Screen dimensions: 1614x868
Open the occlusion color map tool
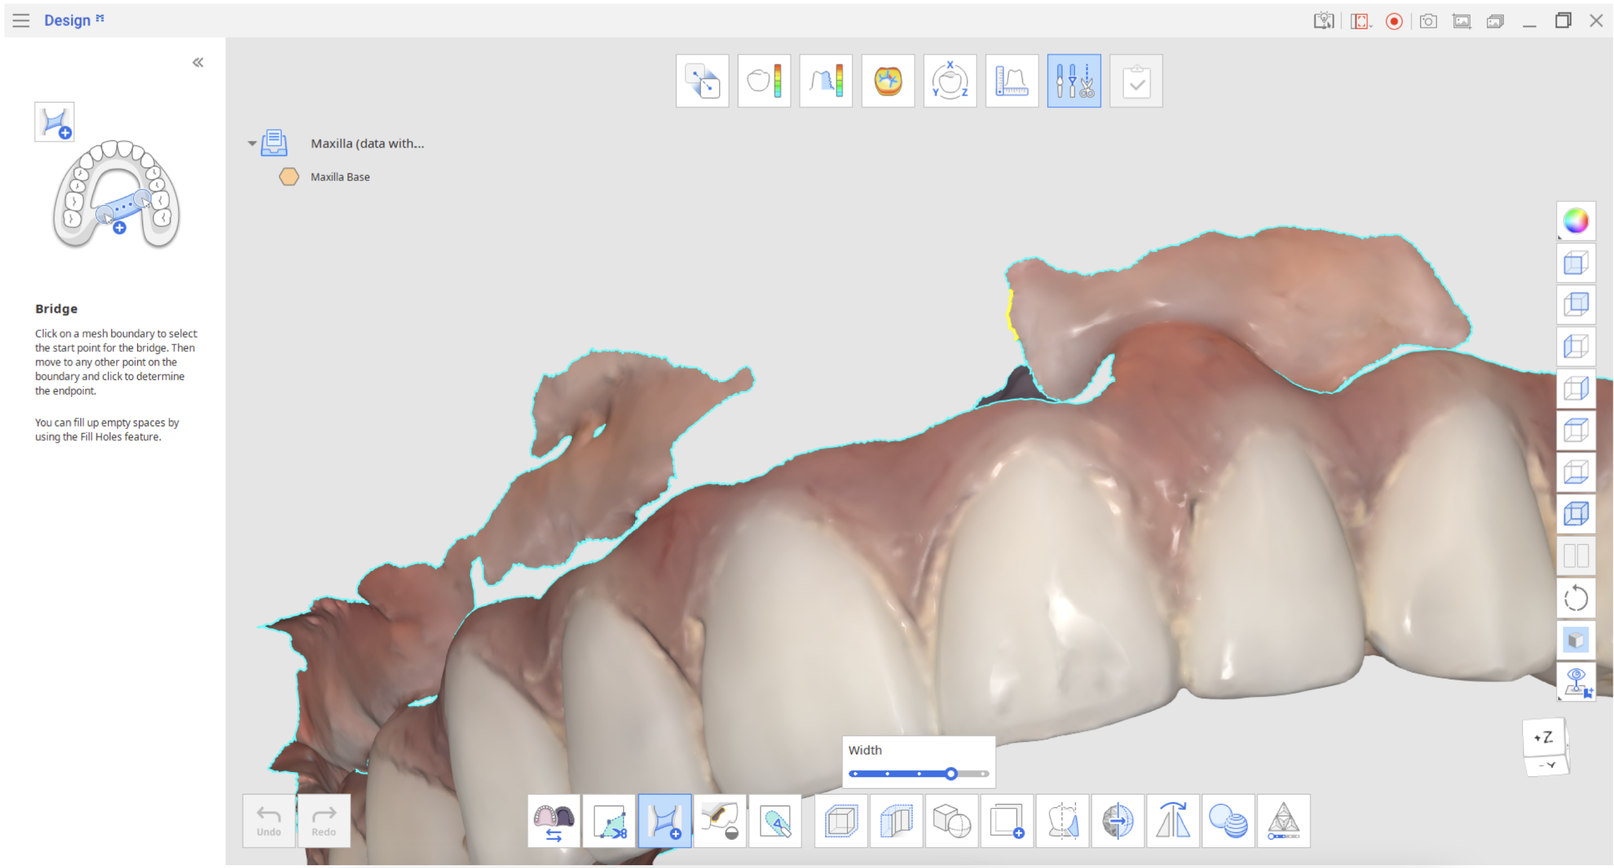887,81
